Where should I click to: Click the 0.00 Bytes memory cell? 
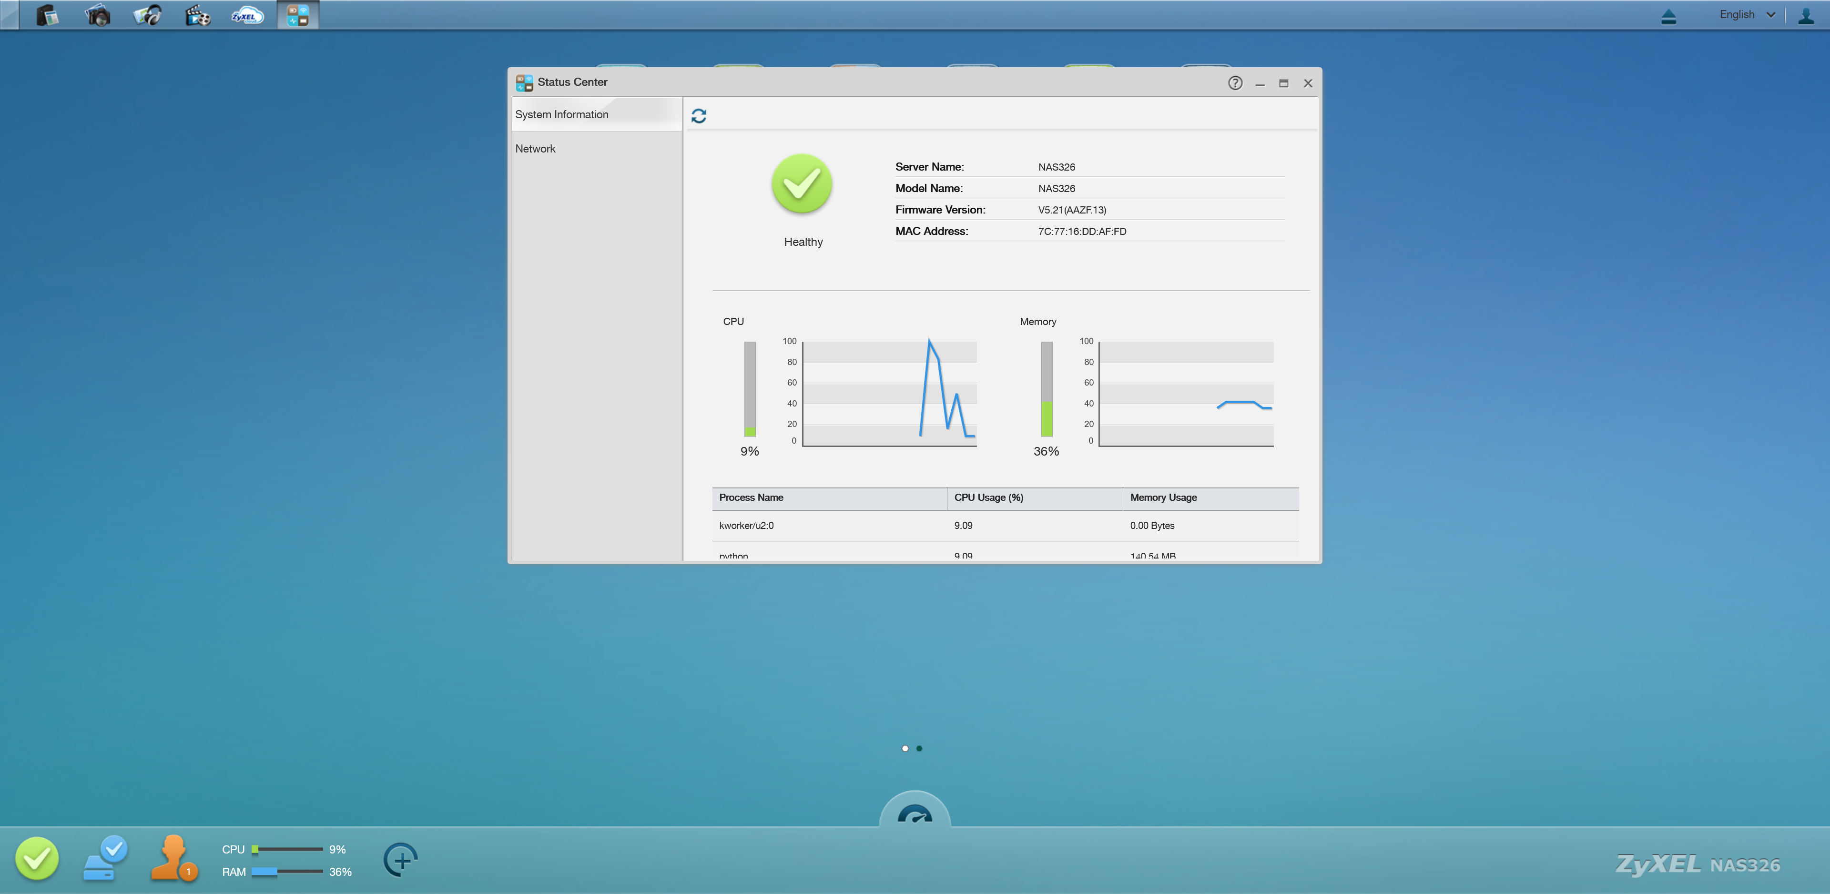tap(1151, 526)
